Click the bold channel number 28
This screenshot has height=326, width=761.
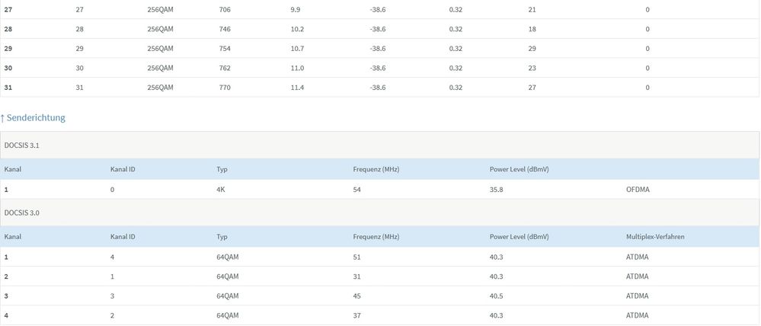click(8, 29)
